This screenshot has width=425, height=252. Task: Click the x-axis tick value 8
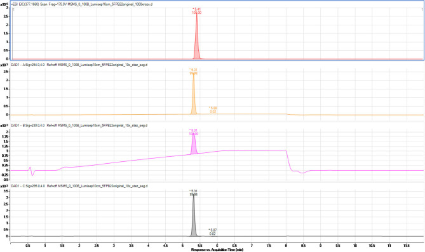tap(286, 246)
